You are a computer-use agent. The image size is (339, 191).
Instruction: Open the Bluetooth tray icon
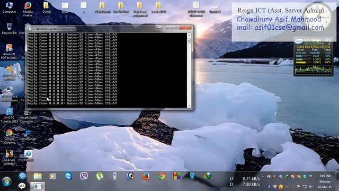point(269,186)
